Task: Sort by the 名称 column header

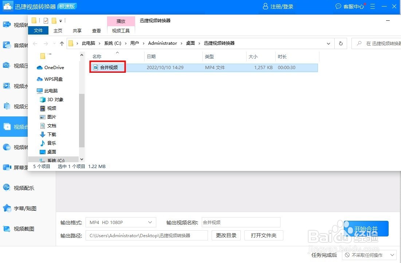Action: [97, 56]
